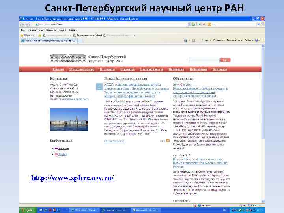
Task: Click the Kunstkamera embankment photo
Action: pos(69,120)
